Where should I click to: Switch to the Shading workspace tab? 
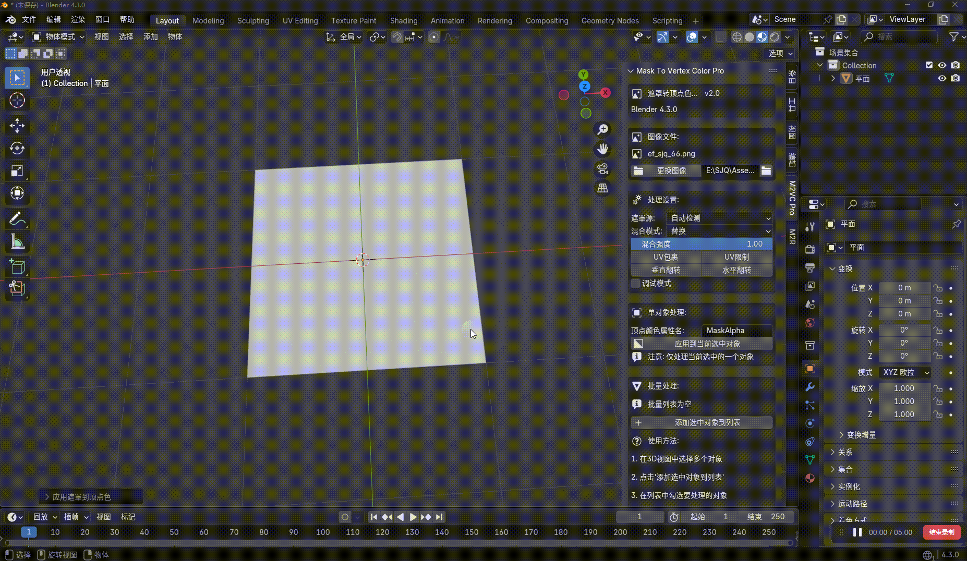coord(403,21)
